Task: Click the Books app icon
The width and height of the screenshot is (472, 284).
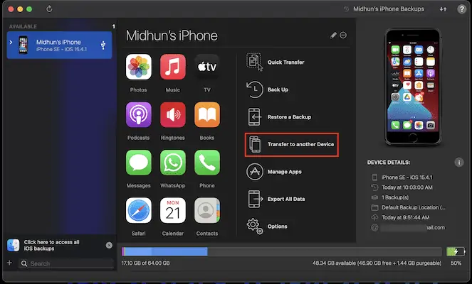Action: tap(206, 114)
